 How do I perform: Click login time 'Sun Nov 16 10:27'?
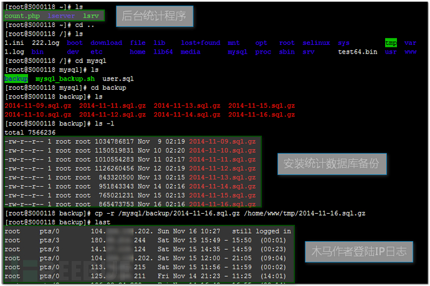(189, 231)
